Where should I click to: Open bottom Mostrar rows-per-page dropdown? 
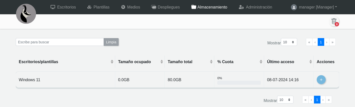[285, 100]
